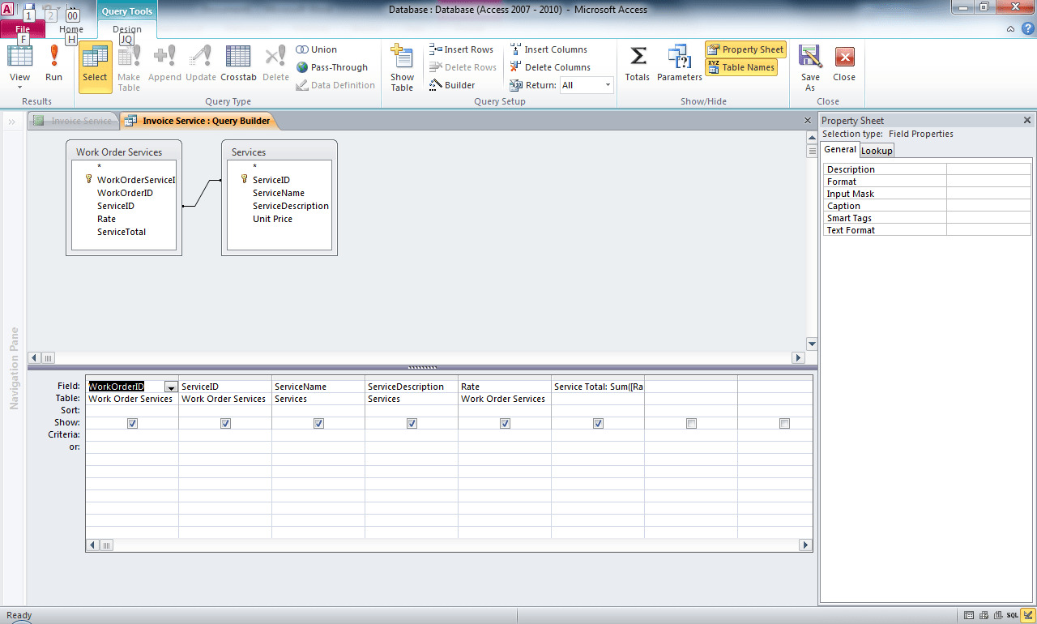Switch to PivotTable View from the status bar
This screenshot has height=624, width=1037.
pyautogui.click(x=984, y=615)
